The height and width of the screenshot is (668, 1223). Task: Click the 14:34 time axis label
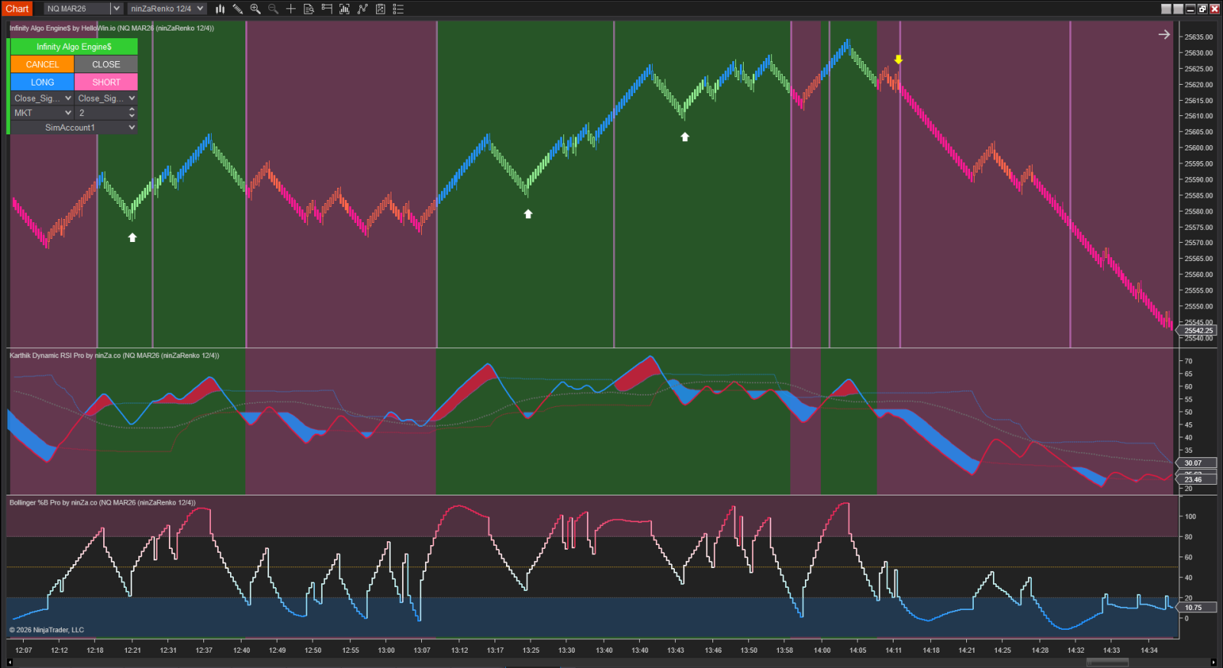click(1149, 650)
